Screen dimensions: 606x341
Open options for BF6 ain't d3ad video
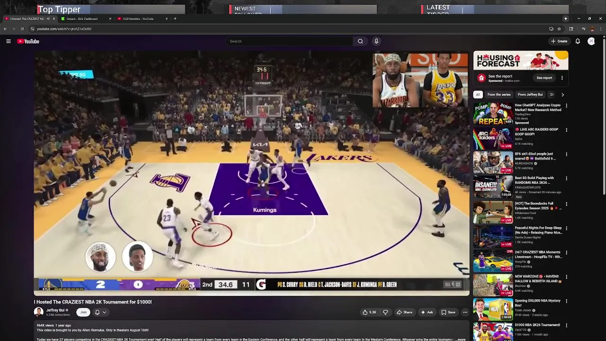point(566,154)
